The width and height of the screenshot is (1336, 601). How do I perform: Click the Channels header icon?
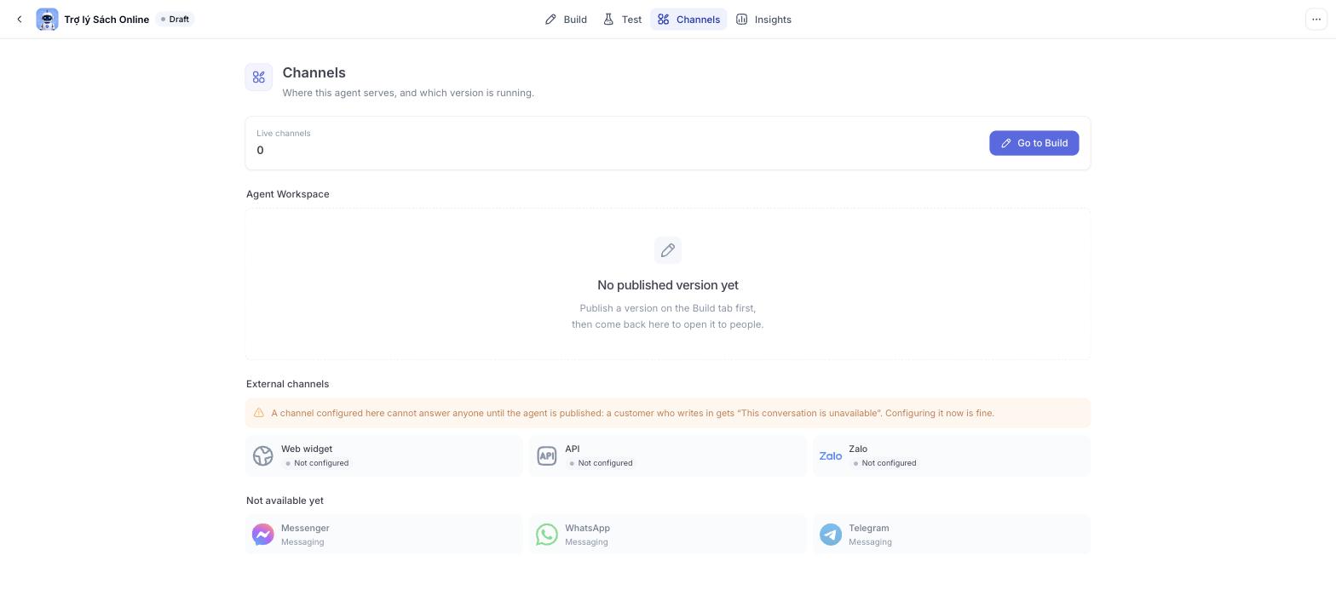point(259,77)
